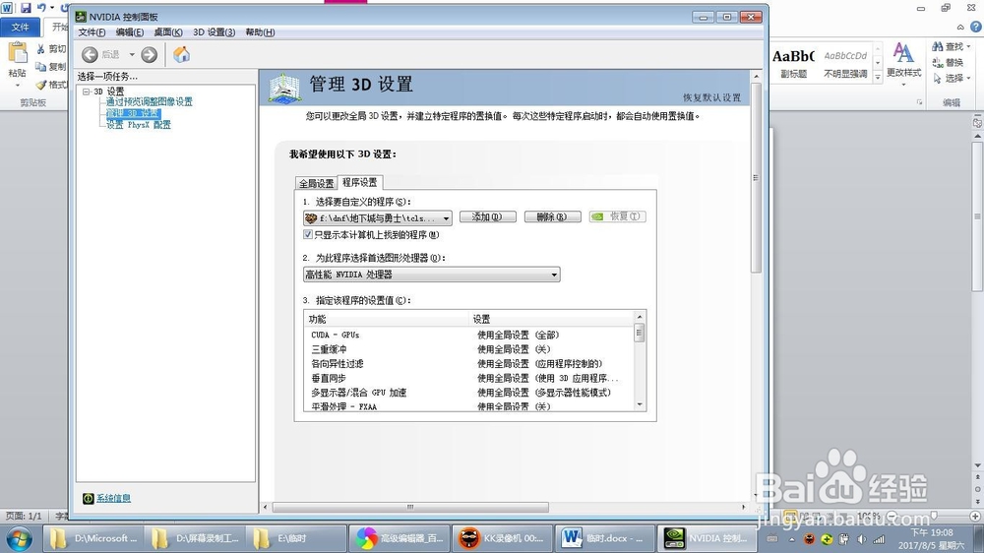Click the NVIDIA panel horizontal scrollbar thumb
The height and width of the screenshot is (553, 984).
pyautogui.click(x=410, y=507)
